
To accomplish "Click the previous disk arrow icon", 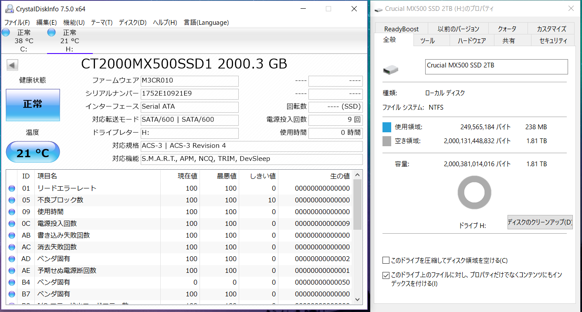I will (x=12, y=65).
